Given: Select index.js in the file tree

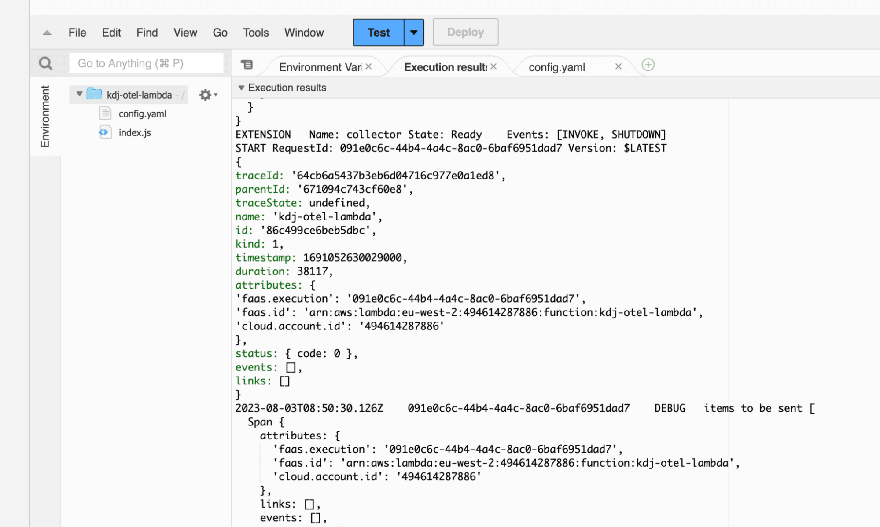Looking at the screenshot, I should [135, 132].
